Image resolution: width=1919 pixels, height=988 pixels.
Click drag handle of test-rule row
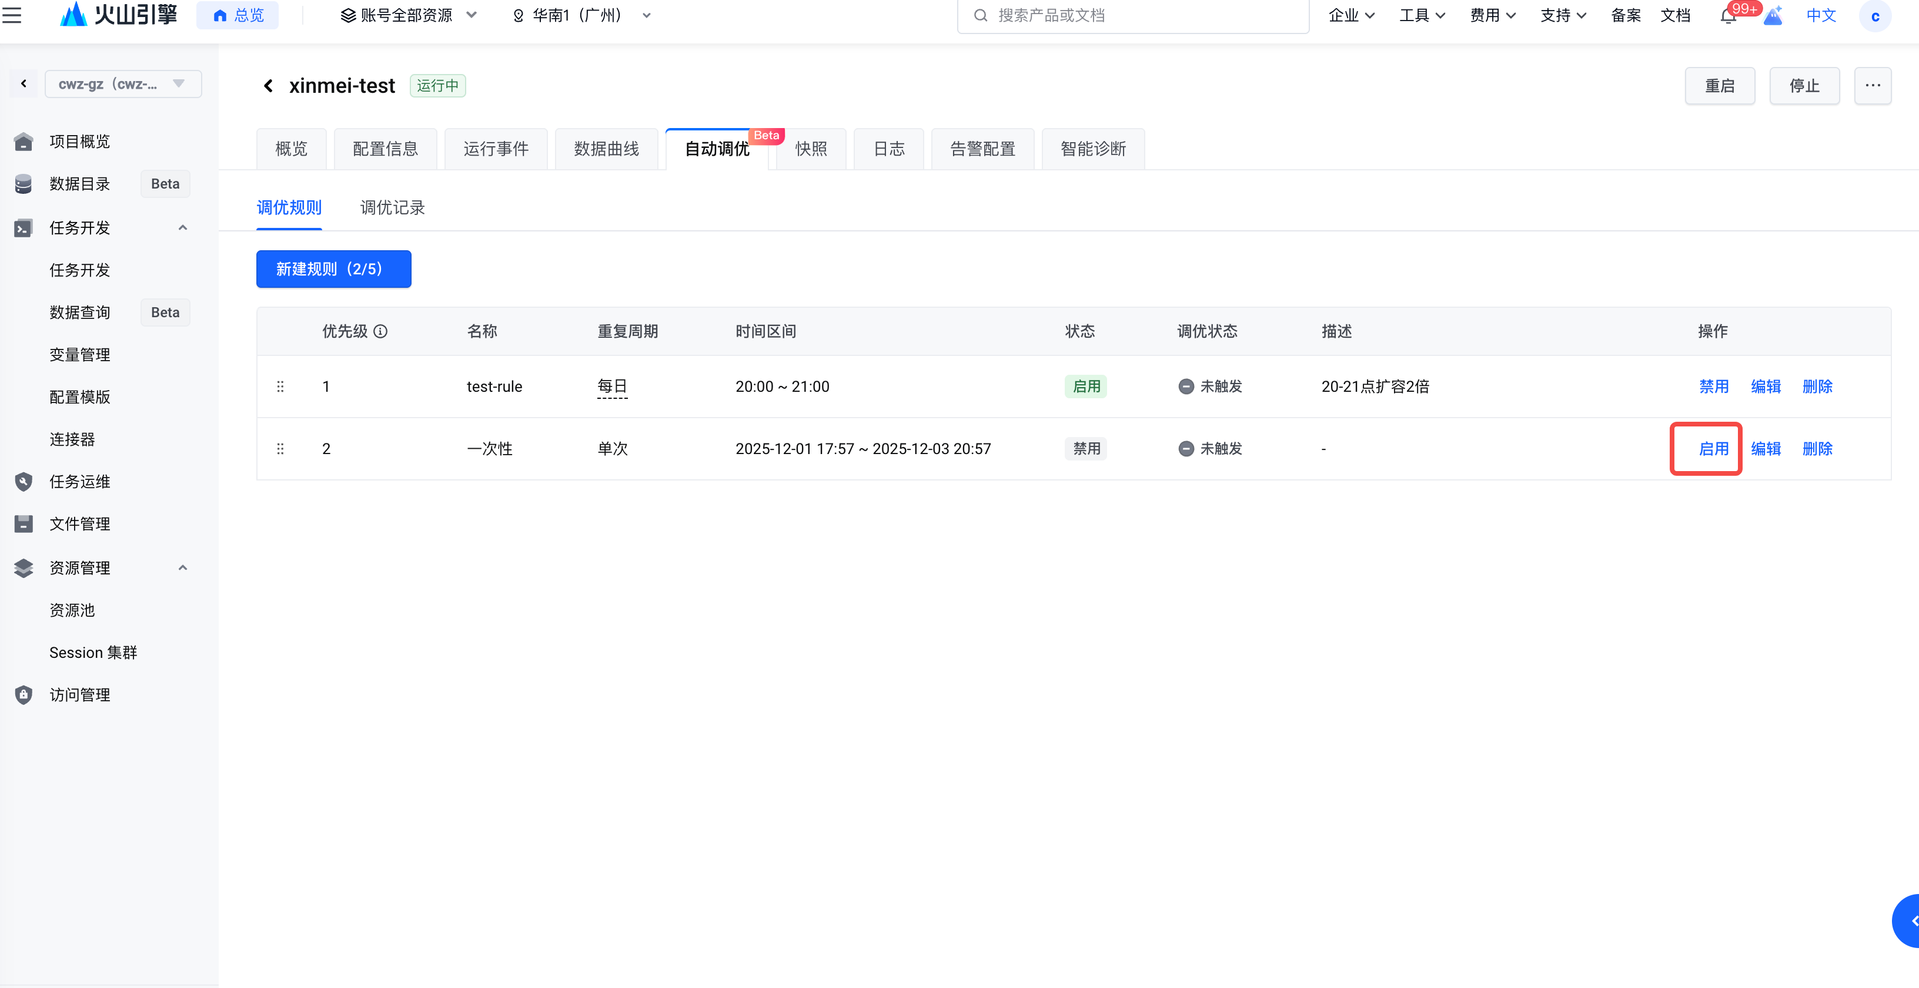(280, 387)
